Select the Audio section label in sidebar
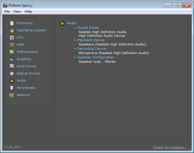Viewport: 194px width, 153px height. point(21,81)
